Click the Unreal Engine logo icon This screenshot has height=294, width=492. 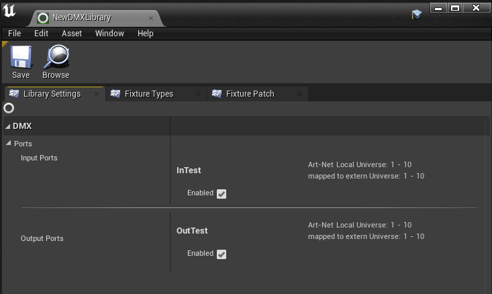(10, 13)
